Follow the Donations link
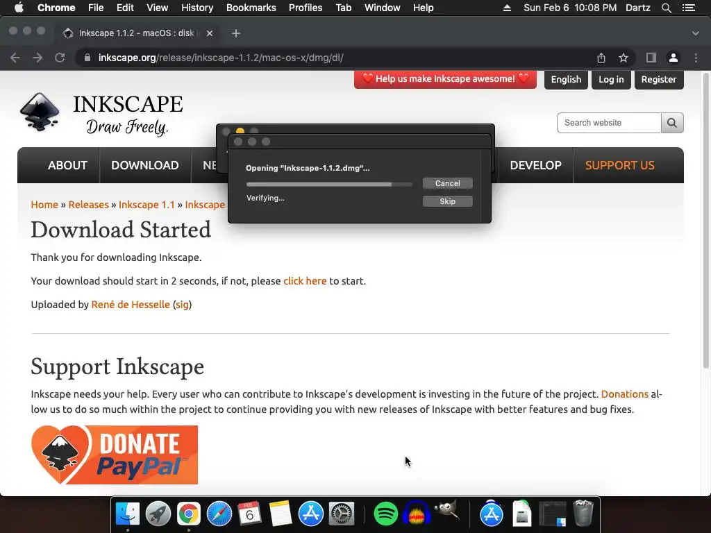This screenshot has width=711, height=533. 624,394
